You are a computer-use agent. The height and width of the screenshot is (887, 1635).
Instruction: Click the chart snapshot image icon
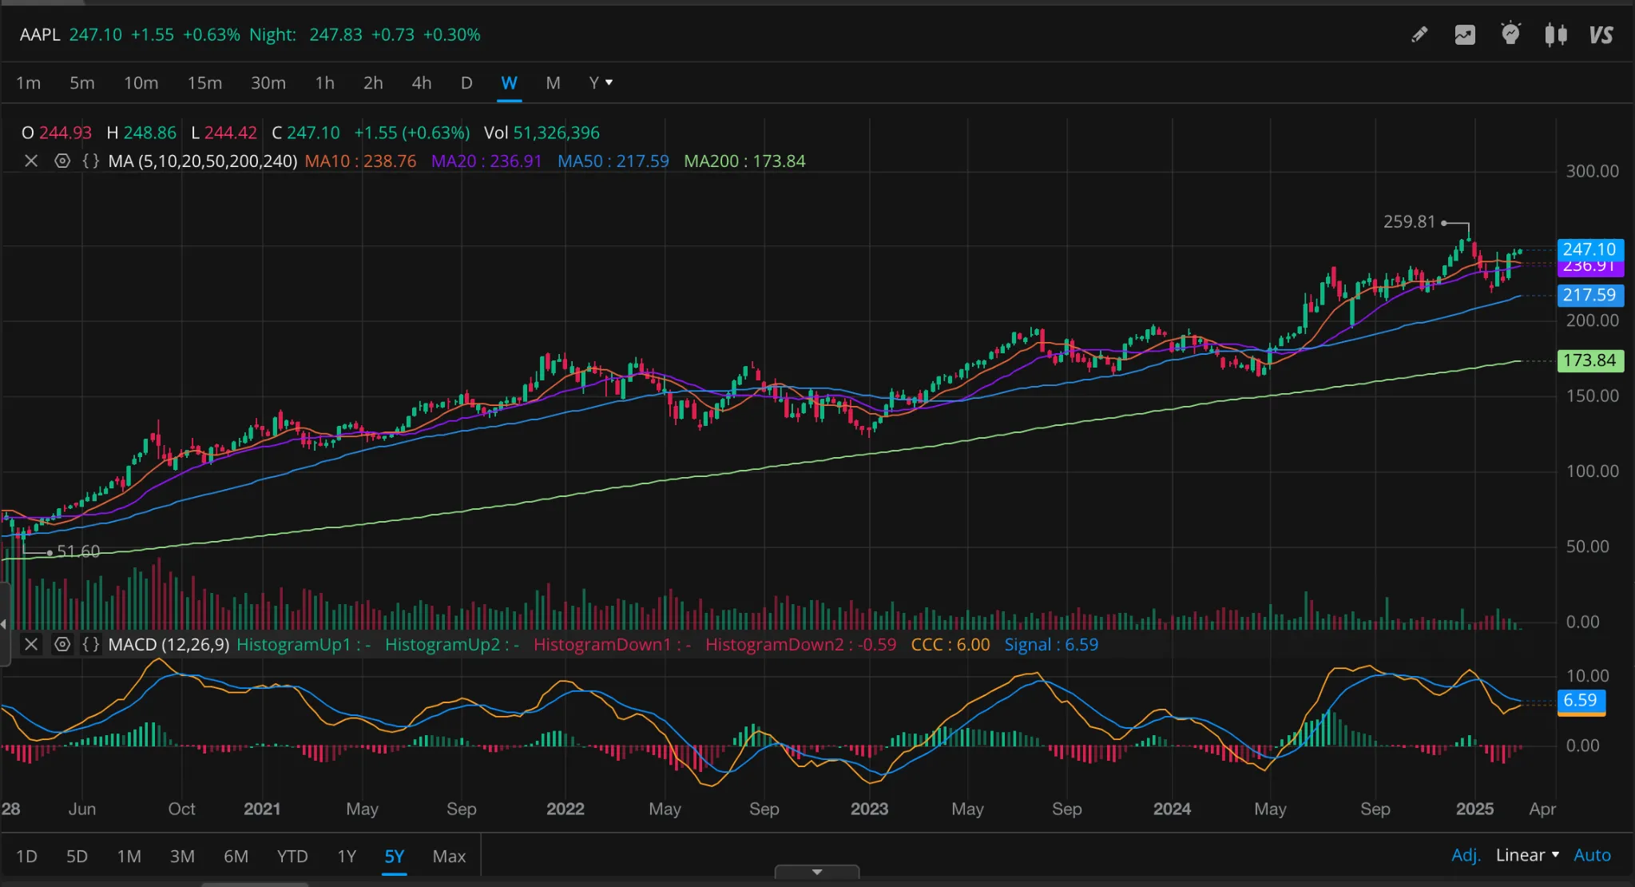1465,34
